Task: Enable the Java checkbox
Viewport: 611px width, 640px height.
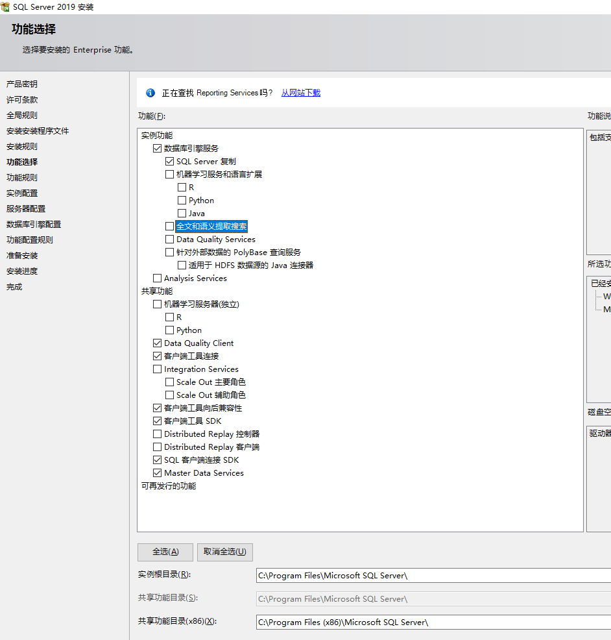Action: pos(182,213)
